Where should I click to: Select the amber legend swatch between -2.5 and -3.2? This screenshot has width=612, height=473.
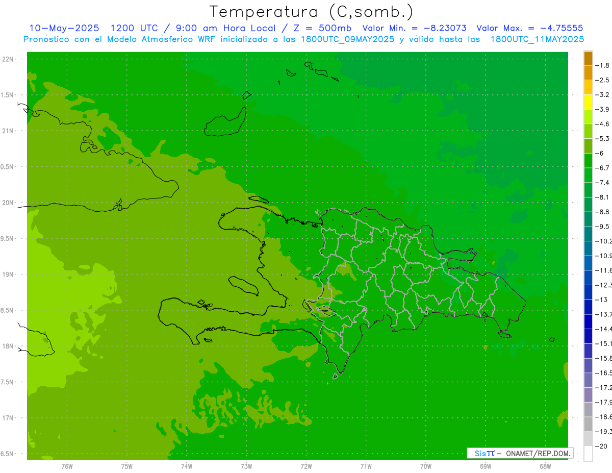(x=588, y=87)
